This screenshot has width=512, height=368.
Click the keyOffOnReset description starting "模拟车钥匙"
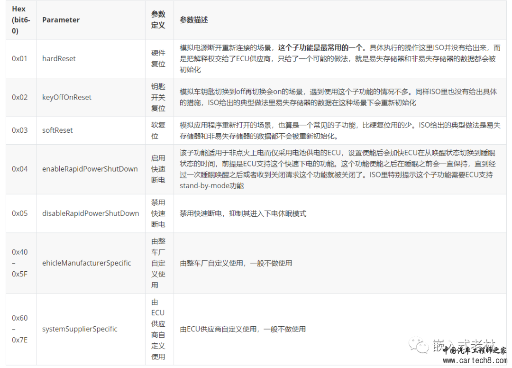click(x=338, y=97)
